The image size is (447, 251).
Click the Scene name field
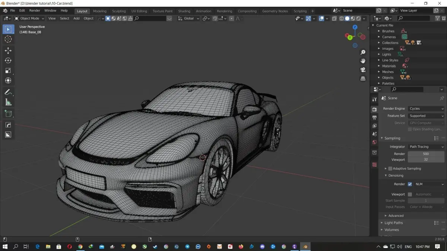tap(358, 11)
